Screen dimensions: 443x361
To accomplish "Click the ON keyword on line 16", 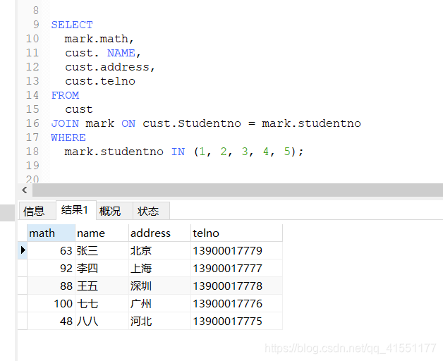I will point(128,123).
